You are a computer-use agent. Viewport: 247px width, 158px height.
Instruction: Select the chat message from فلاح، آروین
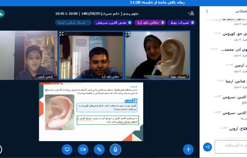[x=233, y=129]
